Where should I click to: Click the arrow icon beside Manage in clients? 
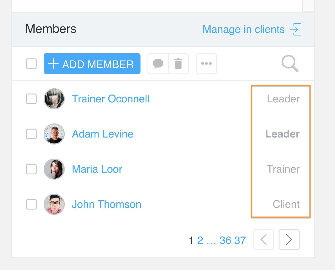tap(296, 29)
